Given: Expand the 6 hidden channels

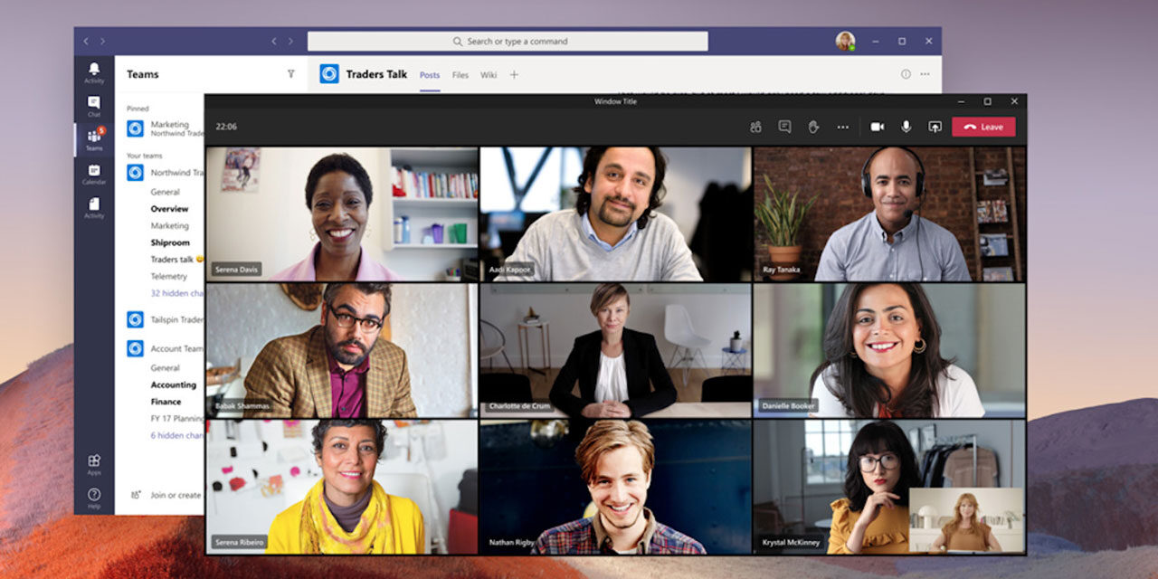Looking at the screenshot, I should [175, 435].
